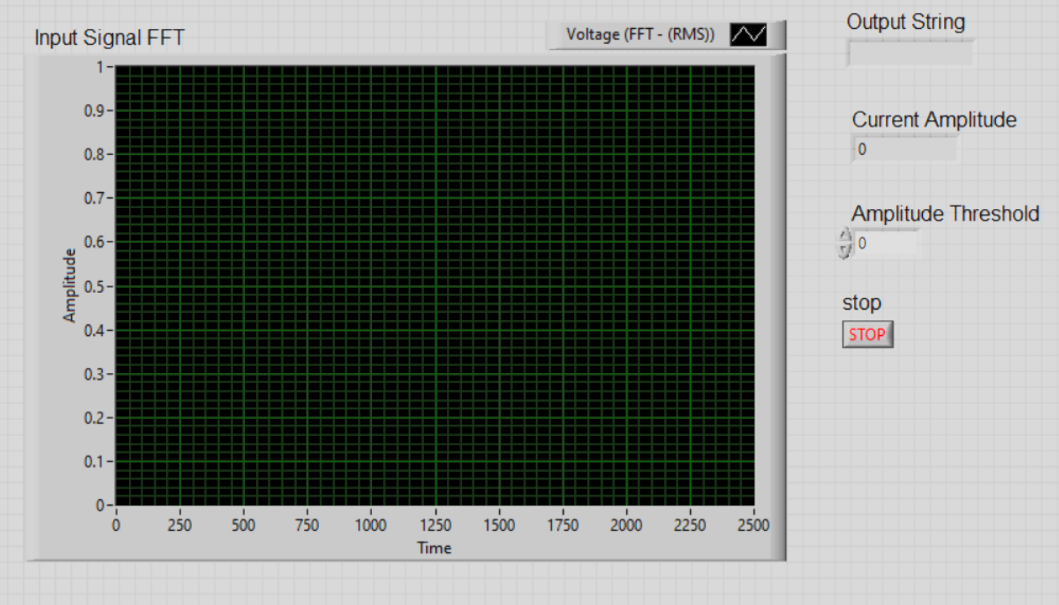Click the Output String label
1059x605 pixels.
click(x=906, y=22)
